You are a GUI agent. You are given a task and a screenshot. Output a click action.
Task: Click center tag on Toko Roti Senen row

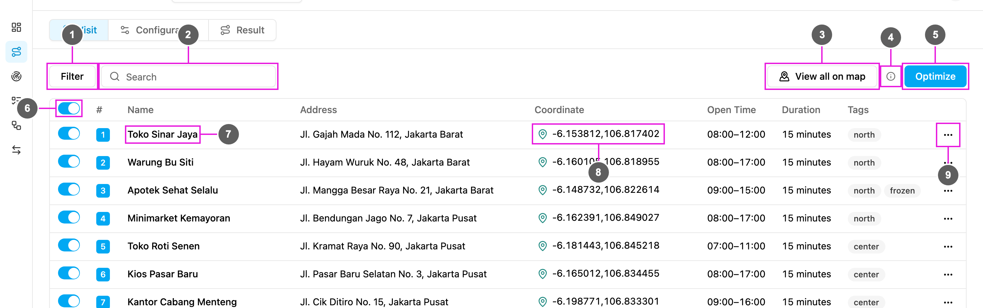866,246
